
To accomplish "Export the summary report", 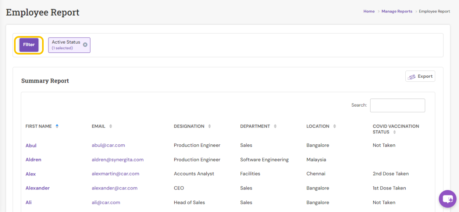I will pyautogui.click(x=420, y=76).
